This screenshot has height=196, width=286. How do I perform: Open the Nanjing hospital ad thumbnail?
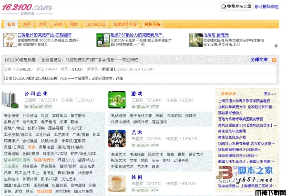point(196,40)
